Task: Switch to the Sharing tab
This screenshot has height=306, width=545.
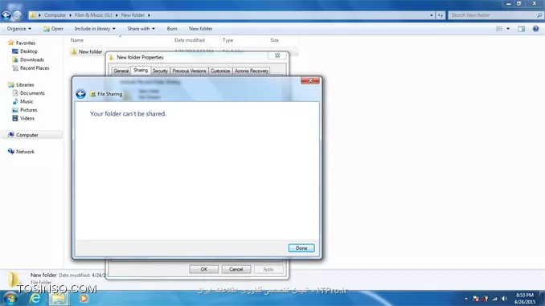Action: point(141,70)
